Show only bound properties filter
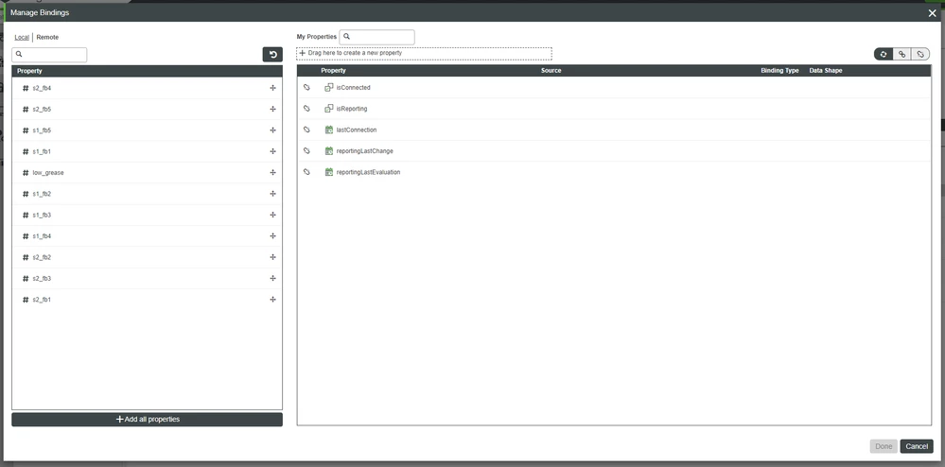This screenshot has width=945, height=467. pyautogui.click(x=902, y=54)
